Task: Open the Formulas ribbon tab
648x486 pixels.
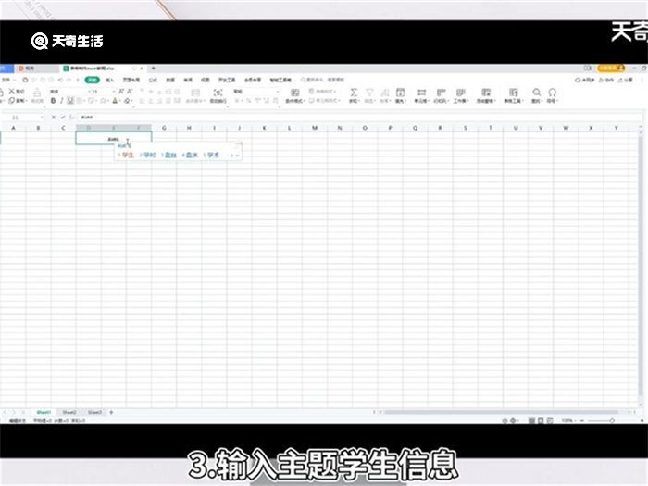Action: 153,80
